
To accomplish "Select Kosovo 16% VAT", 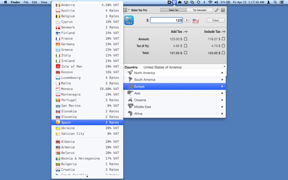I will click(x=87, y=72).
